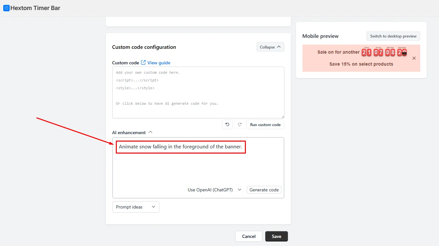Click the Hextom Timer Bar title
439x246 pixels.
click(35, 8)
